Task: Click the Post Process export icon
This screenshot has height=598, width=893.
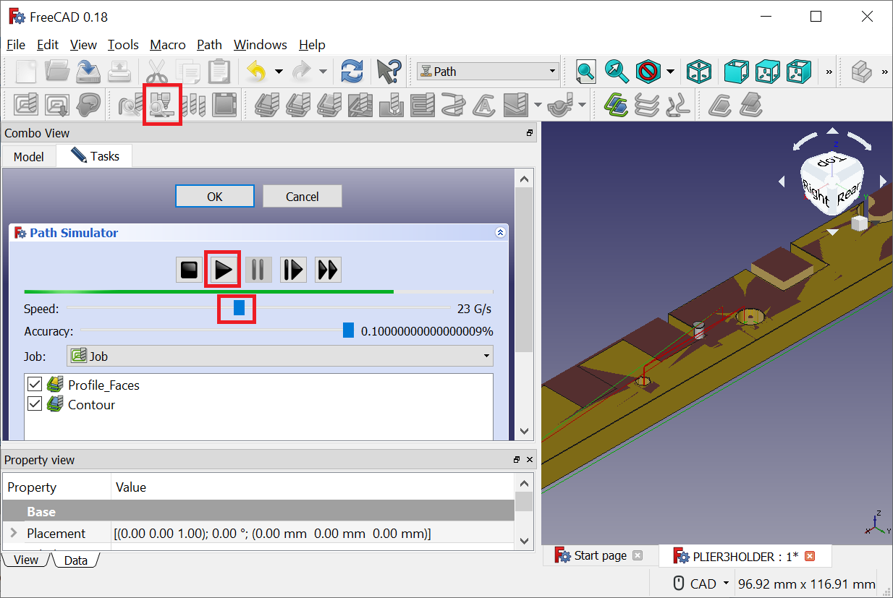Action: point(57,106)
